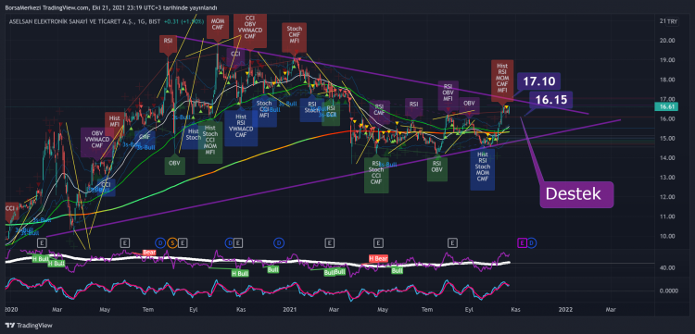Click the purple E earnings marker
The image size is (695, 334).
tap(522, 242)
